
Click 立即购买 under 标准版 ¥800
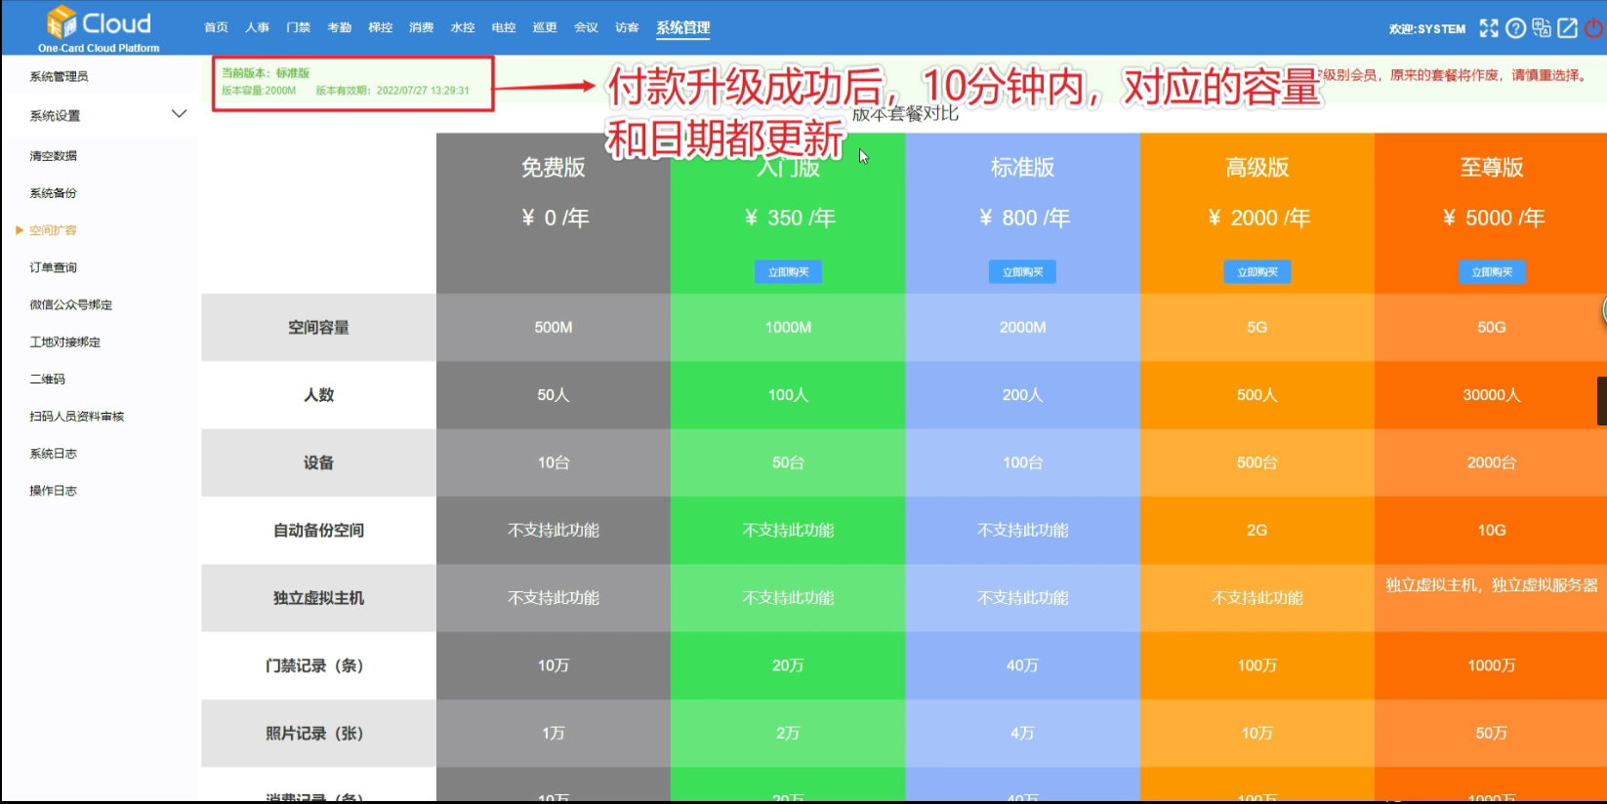(1022, 272)
